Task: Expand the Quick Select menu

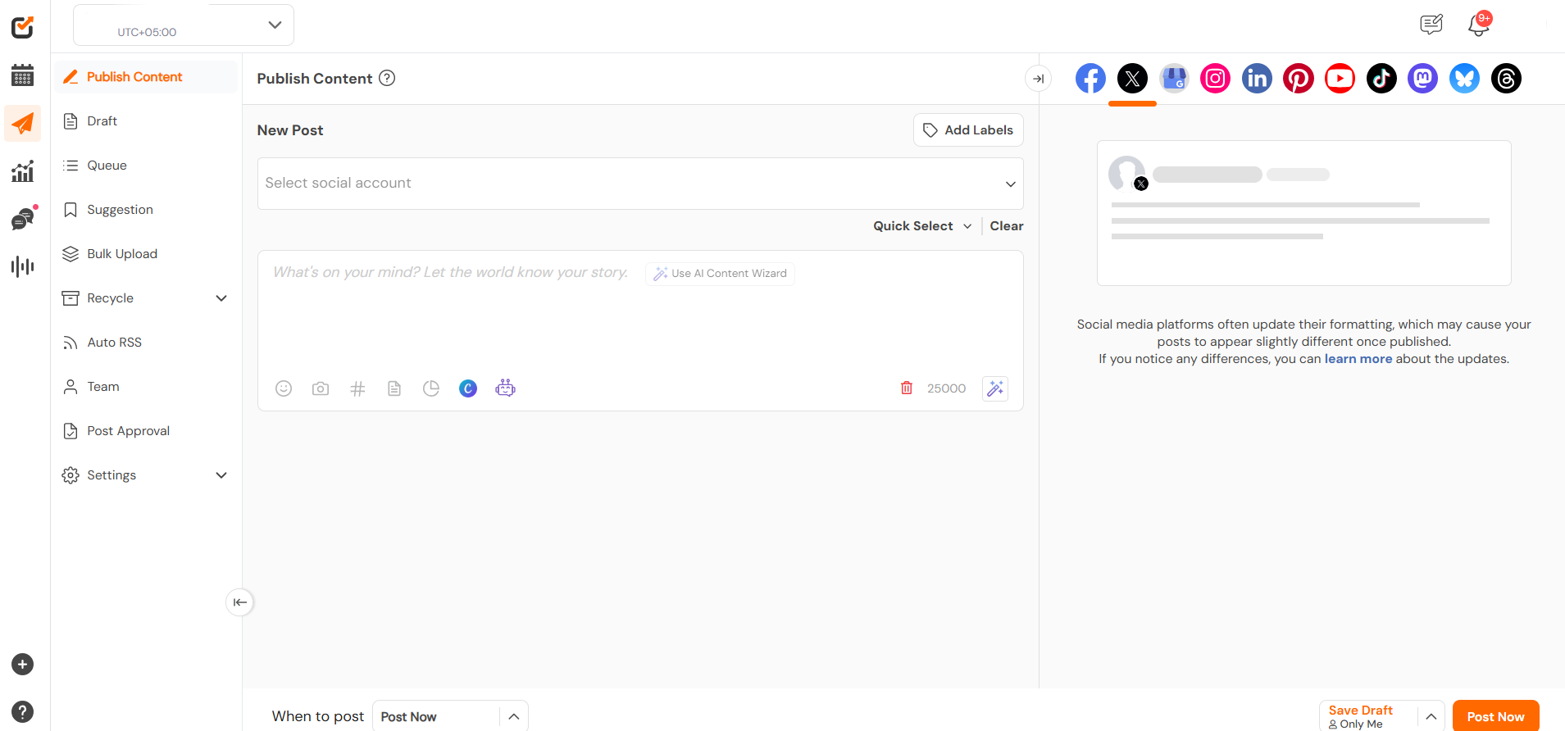Action: click(922, 226)
